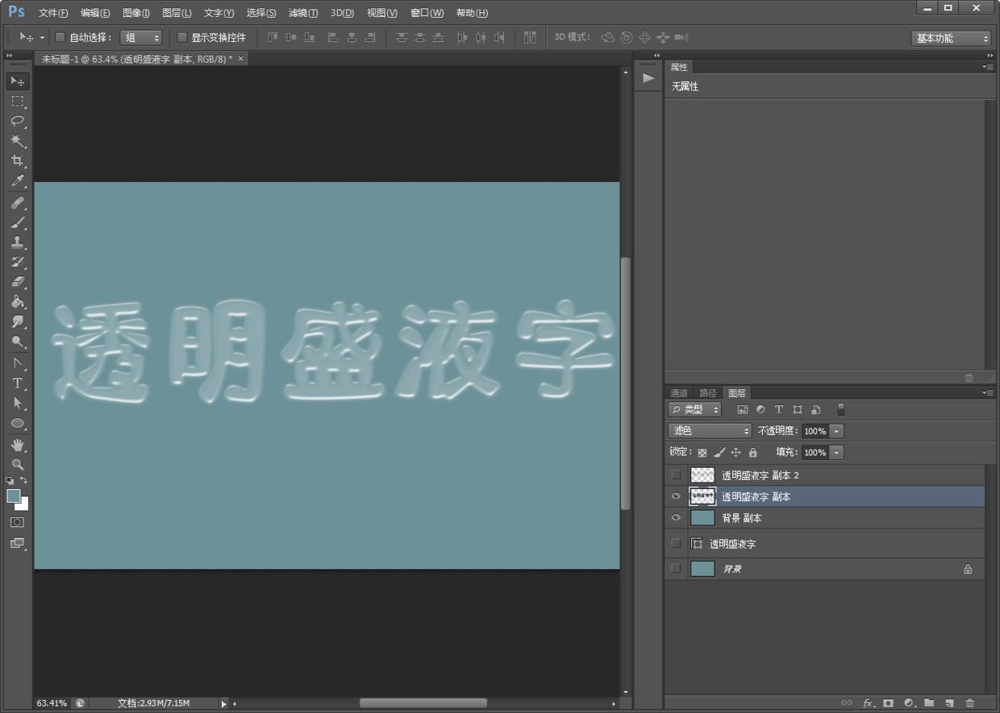Add a layer mask to the selected layer

tap(888, 703)
